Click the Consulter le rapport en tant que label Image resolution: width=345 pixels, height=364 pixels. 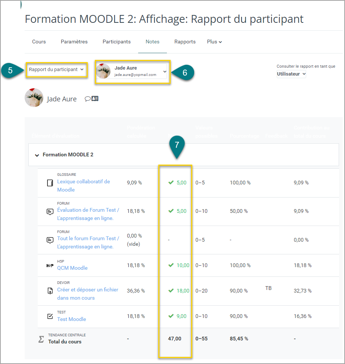[x=306, y=66]
